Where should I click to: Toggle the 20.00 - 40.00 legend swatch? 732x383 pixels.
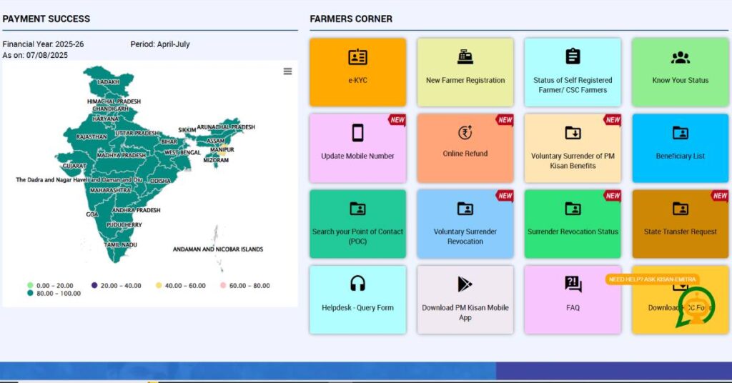pyautogui.click(x=94, y=286)
